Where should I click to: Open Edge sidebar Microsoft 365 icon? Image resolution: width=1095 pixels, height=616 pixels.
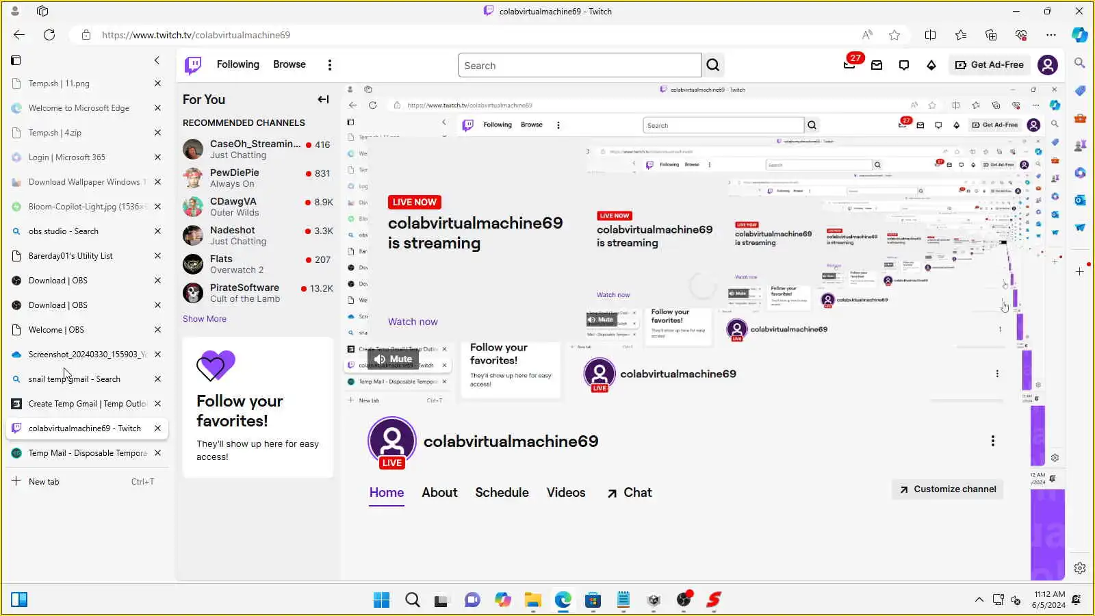1080,173
